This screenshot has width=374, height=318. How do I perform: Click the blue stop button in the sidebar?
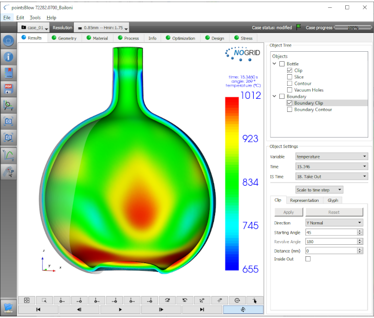click(8, 41)
